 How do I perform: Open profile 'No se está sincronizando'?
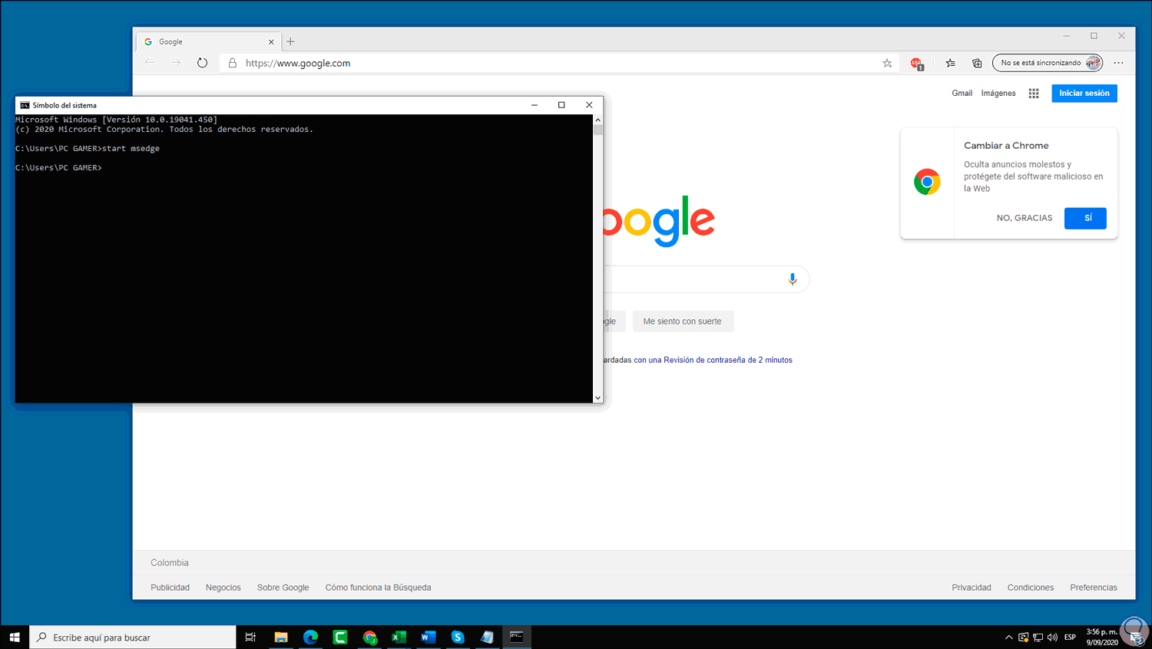point(1048,63)
